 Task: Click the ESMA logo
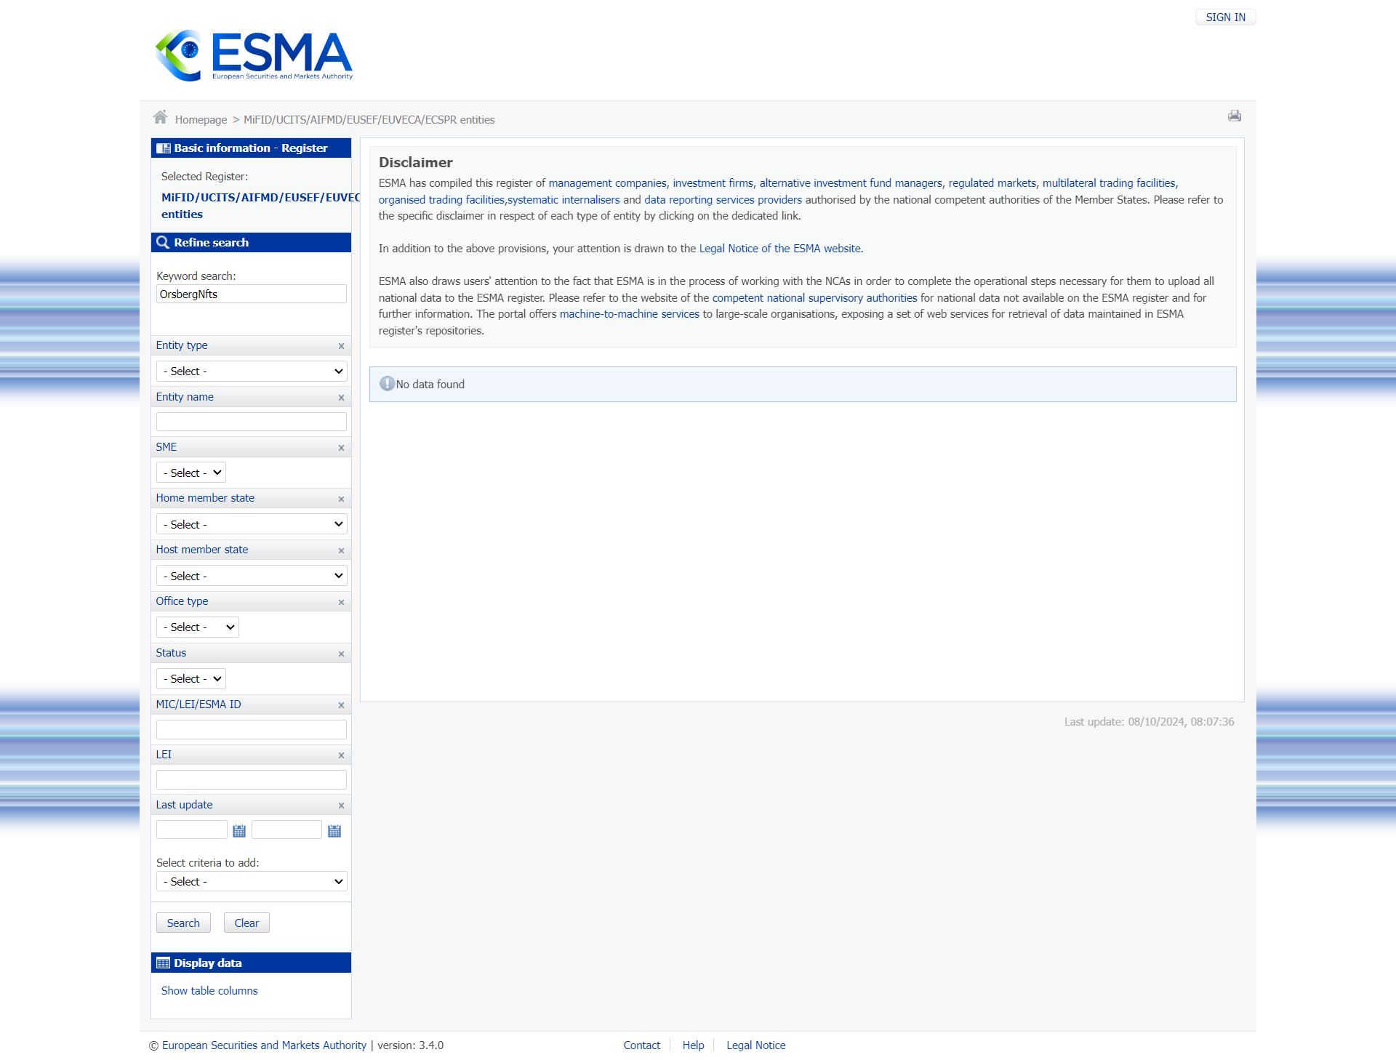tap(254, 55)
